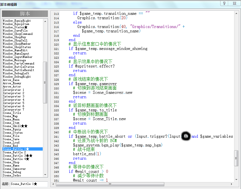Open the Scene_Map script

click(10, 116)
